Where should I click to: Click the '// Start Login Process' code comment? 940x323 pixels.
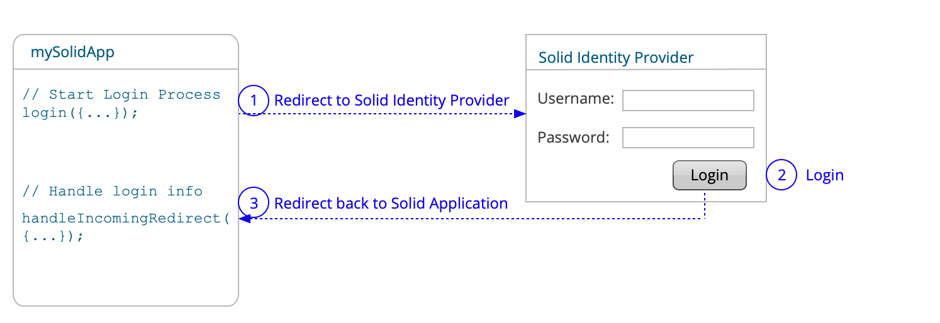(x=121, y=95)
